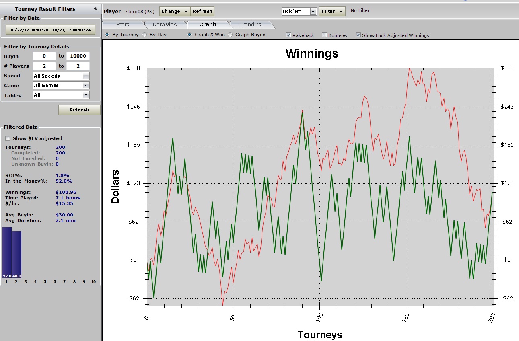Viewport: 519px width, 341px height.
Task: Toggle Show Luck Adjusted Winnings checkbox
Action: click(358, 35)
